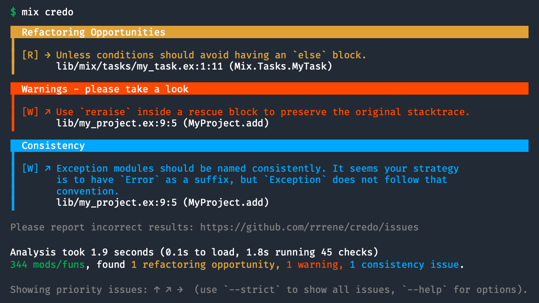539x303 pixels.
Task: Click the diagonal arrow beside red [W]
Action: tap(48, 112)
